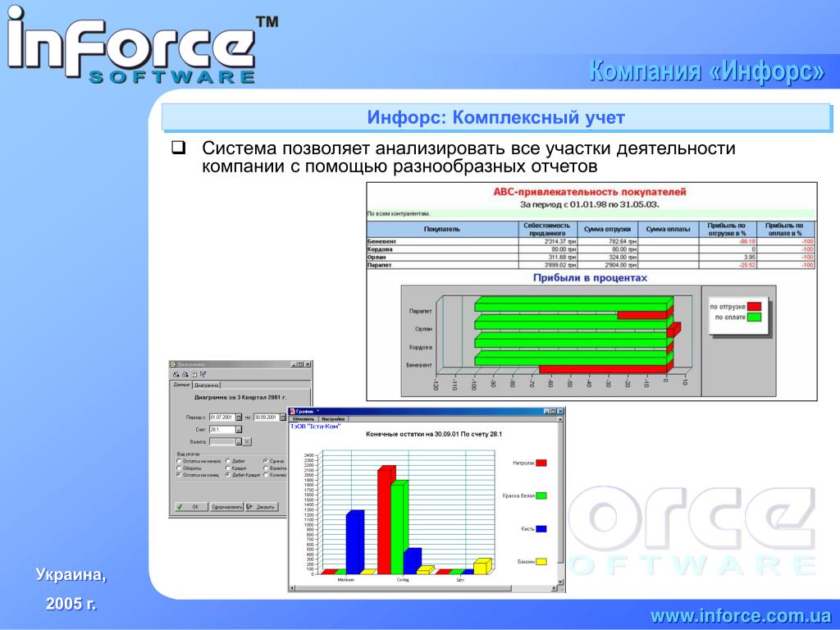Screen dimensions: 840x630
Task: Switch to Данные tab
Action: point(181,385)
